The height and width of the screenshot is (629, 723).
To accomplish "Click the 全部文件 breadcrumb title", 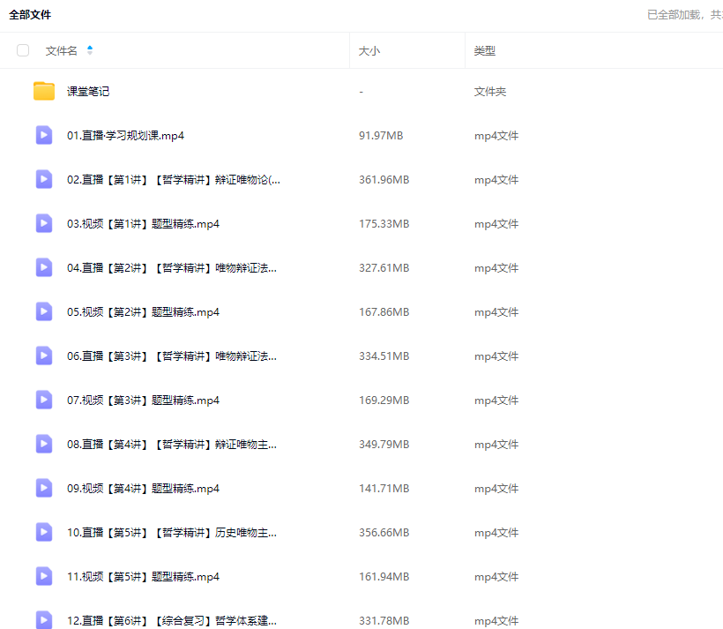I will 30,15.
